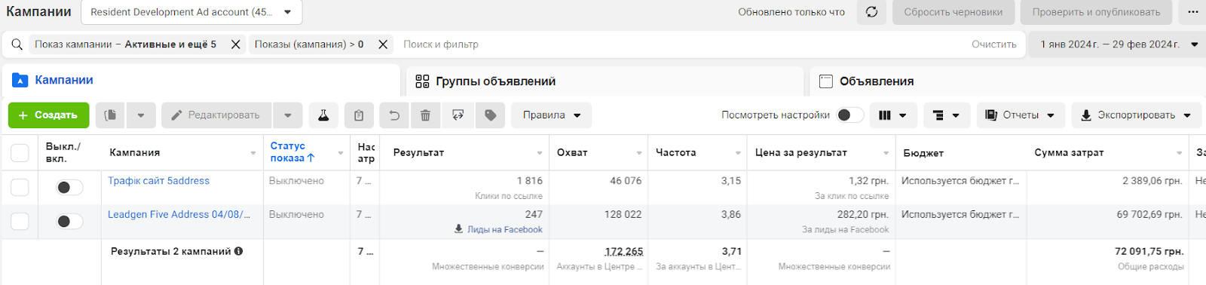1206x285 pixels.
Task: Open the 'Кампания' column header menu arrow
Action: click(253, 153)
